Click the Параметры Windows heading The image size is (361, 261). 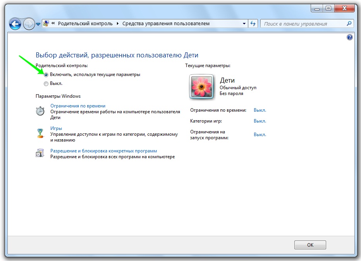click(x=58, y=96)
